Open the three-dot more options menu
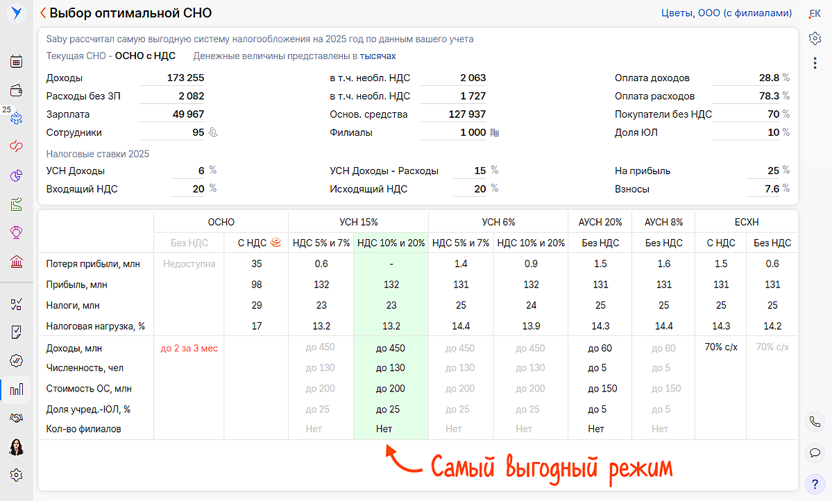The height and width of the screenshot is (501, 832). point(815,63)
